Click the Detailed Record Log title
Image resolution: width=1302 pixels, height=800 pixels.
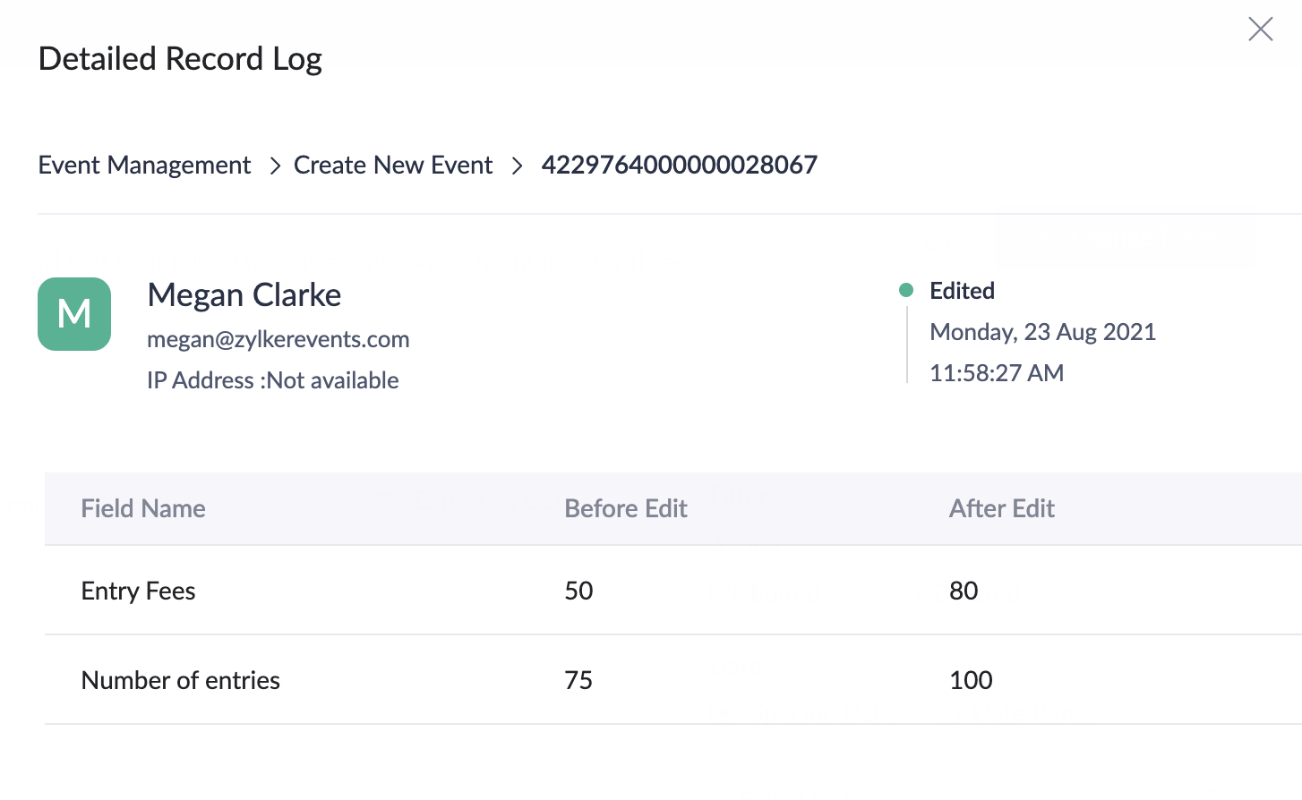tap(180, 59)
